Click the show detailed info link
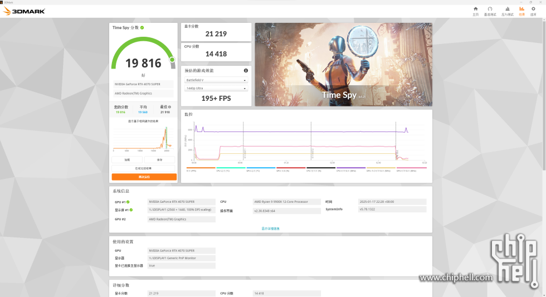The height and width of the screenshot is (297, 546). pyautogui.click(x=271, y=229)
